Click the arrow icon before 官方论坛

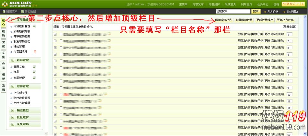point(265,12)
